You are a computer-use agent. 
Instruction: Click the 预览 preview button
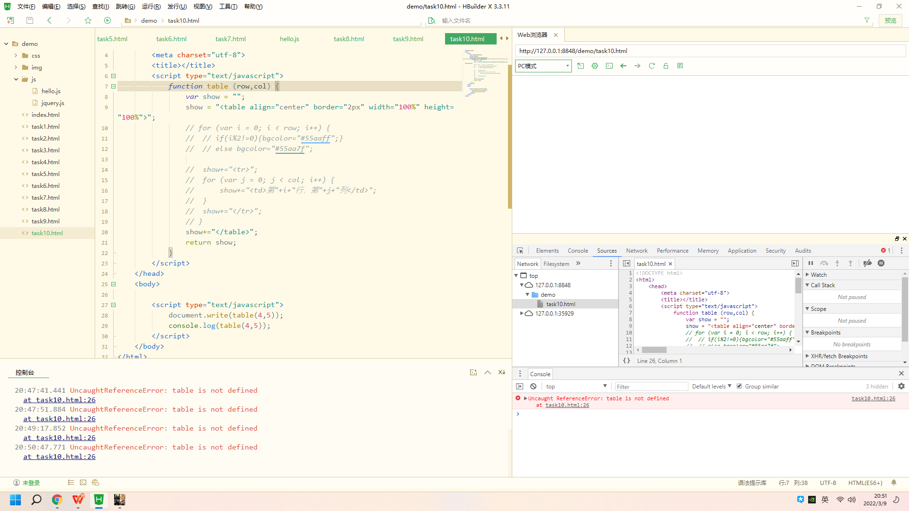point(891,20)
